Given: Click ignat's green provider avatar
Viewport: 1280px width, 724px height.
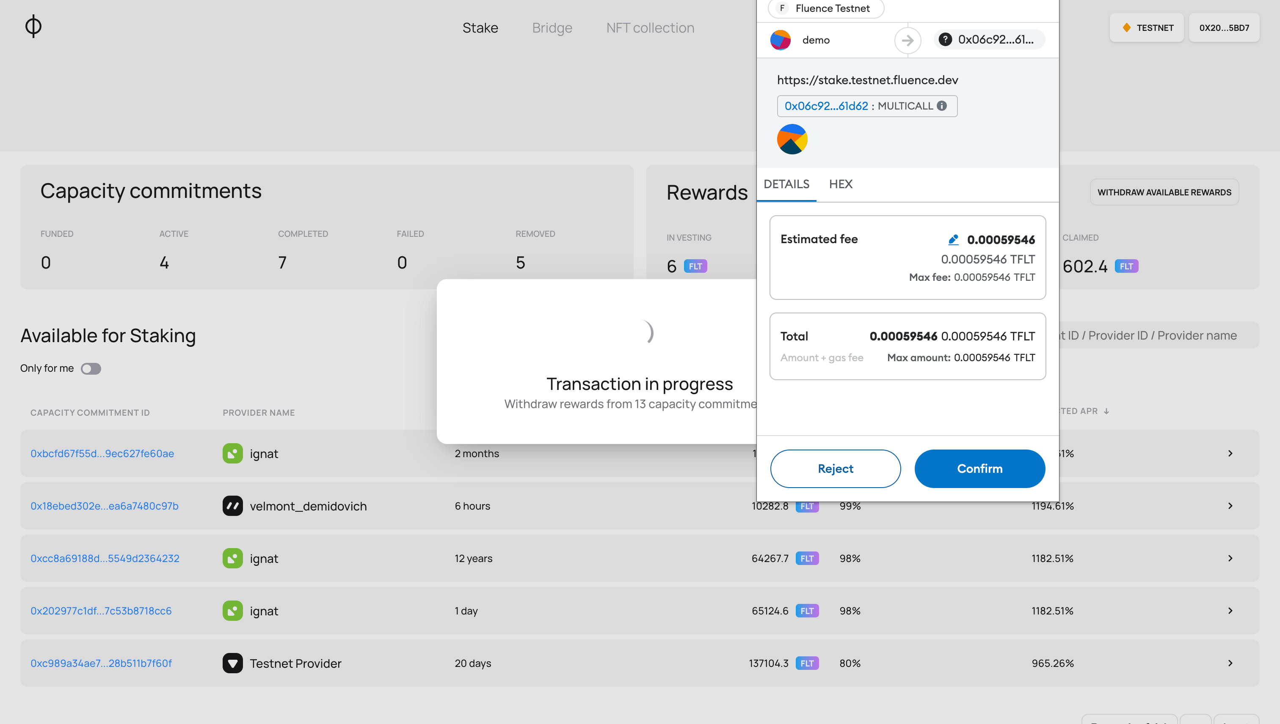Looking at the screenshot, I should pyautogui.click(x=232, y=453).
